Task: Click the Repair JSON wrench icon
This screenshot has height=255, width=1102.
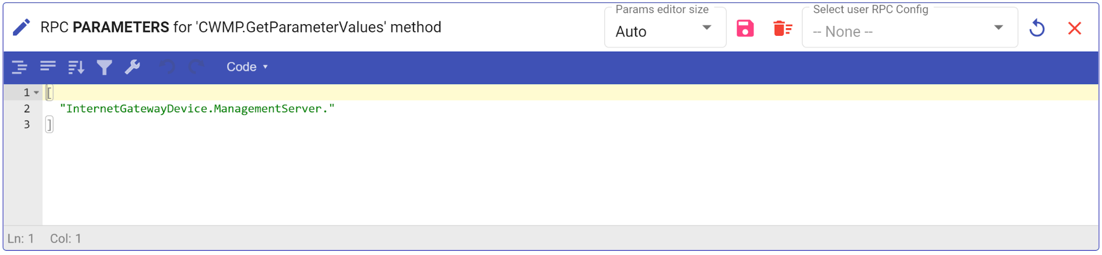Action: (x=132, y=67)
